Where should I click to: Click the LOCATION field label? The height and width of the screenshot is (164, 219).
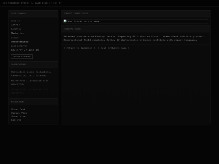pos(16,29)
